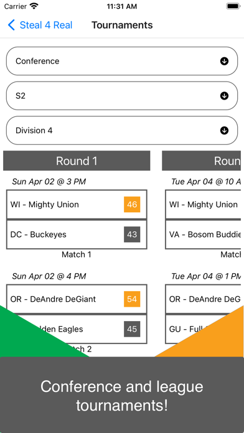Viewport: 244px width, 433px height.
Task: Tap the Conference and league tournaments banner
Action: point(122,395)
